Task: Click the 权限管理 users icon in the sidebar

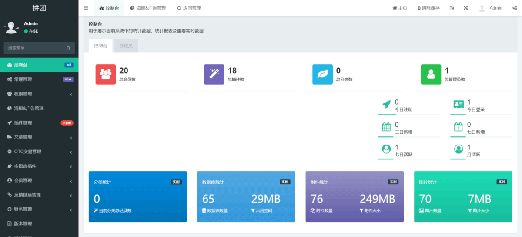Action: 10,94
